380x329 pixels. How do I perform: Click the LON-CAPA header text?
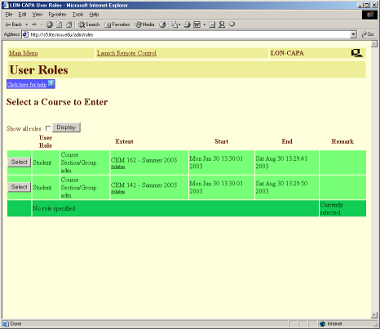pos(287,53)
